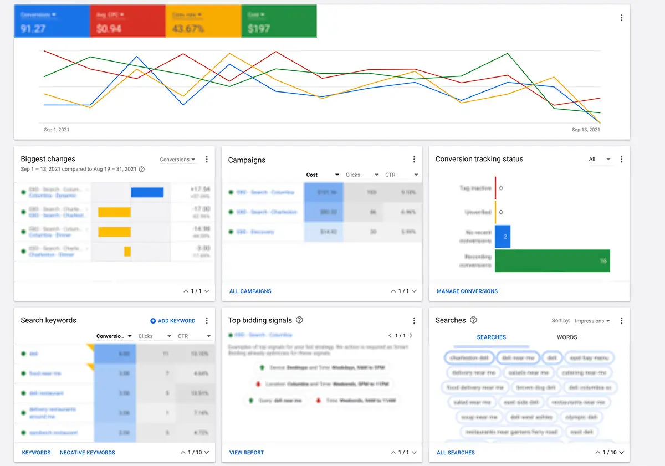Open the overview page overflow menu at top right

[621, 17]
